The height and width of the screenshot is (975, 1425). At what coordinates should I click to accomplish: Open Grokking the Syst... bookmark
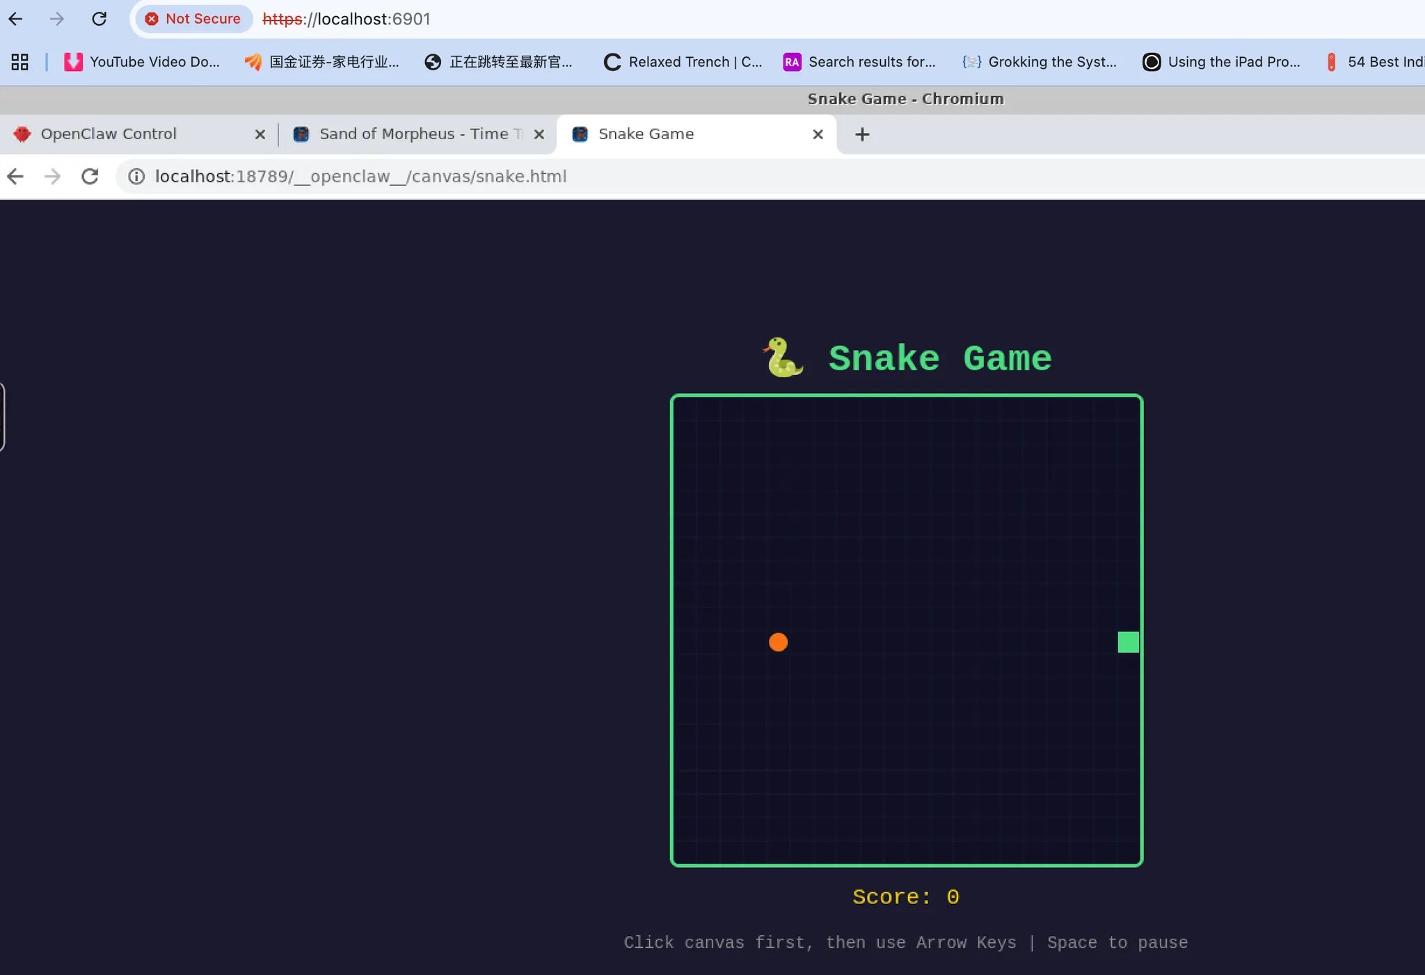(1040, 62)
